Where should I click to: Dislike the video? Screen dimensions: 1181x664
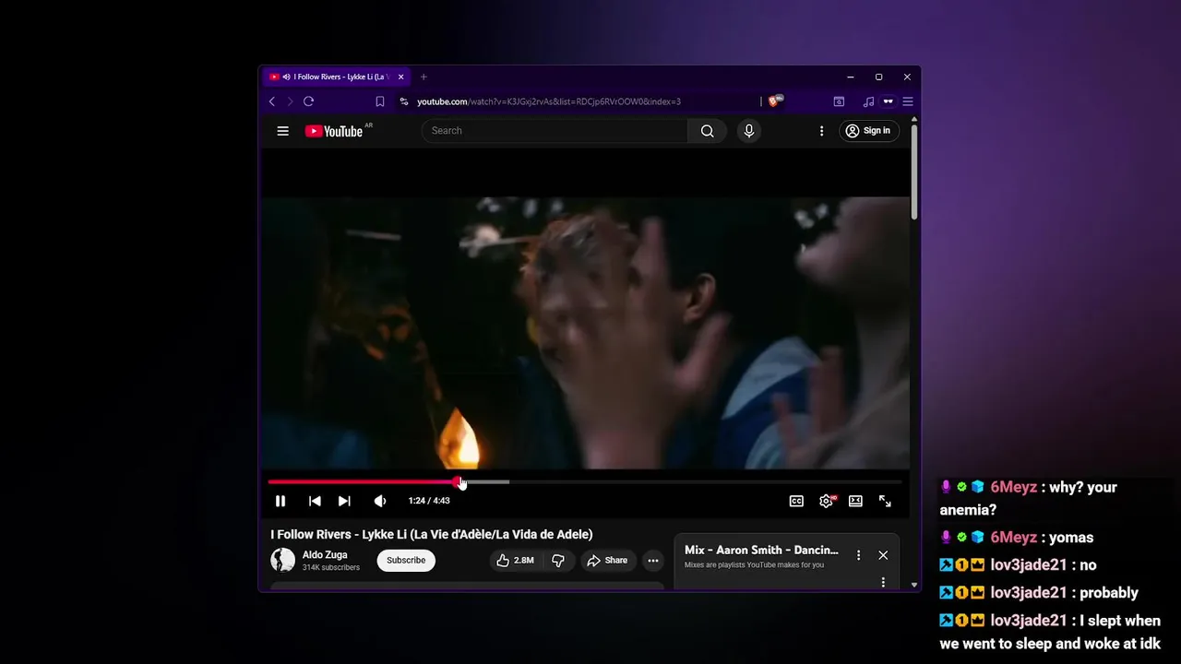558,560
